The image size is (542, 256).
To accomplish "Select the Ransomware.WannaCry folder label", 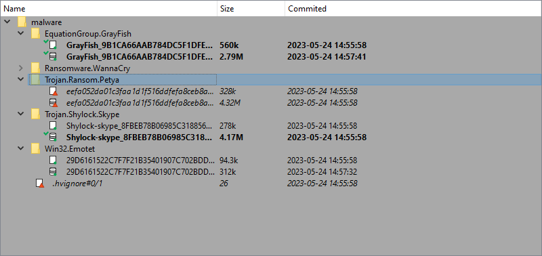I will [x=87, y=68].
